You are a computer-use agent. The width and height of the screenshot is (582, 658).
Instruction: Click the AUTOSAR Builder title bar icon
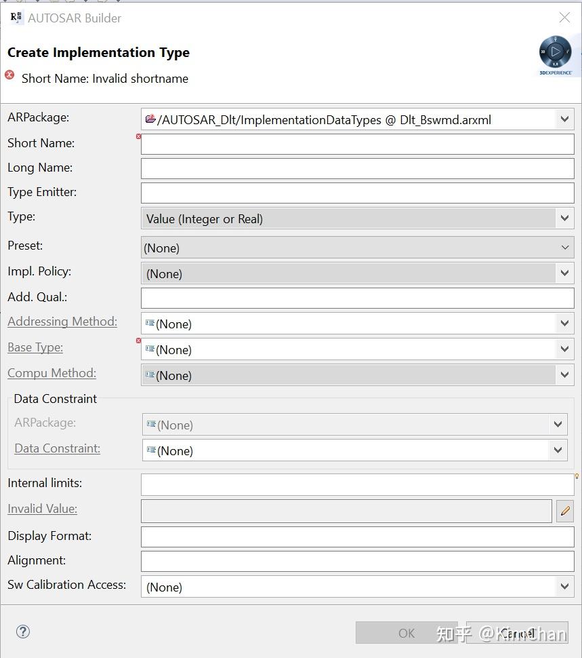(x=17, y=18)
